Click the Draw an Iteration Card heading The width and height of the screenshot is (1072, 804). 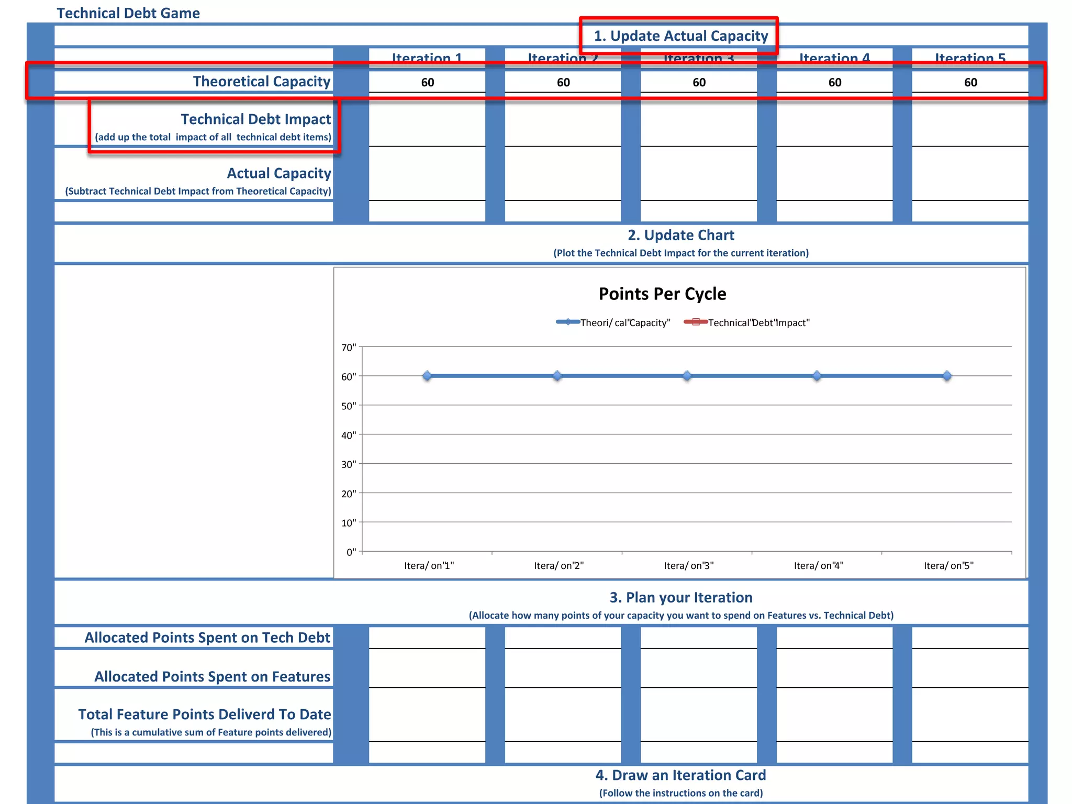point(680,775)
